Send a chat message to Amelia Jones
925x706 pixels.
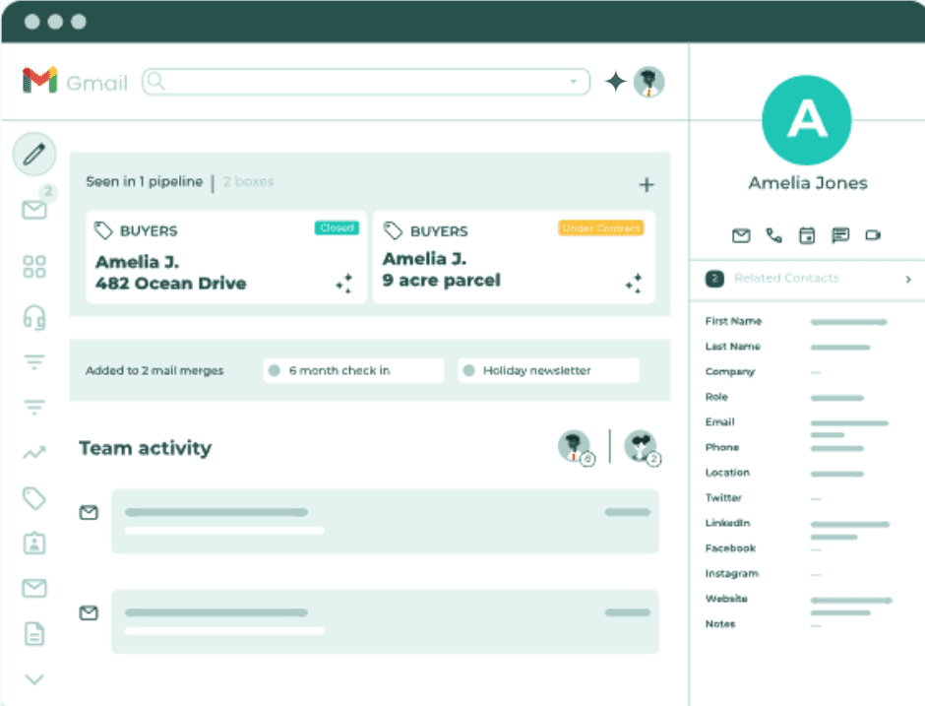840,235
